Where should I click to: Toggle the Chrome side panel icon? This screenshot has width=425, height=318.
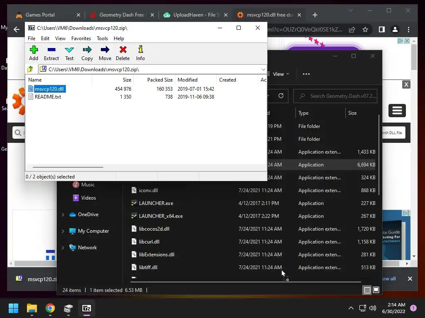382,29
